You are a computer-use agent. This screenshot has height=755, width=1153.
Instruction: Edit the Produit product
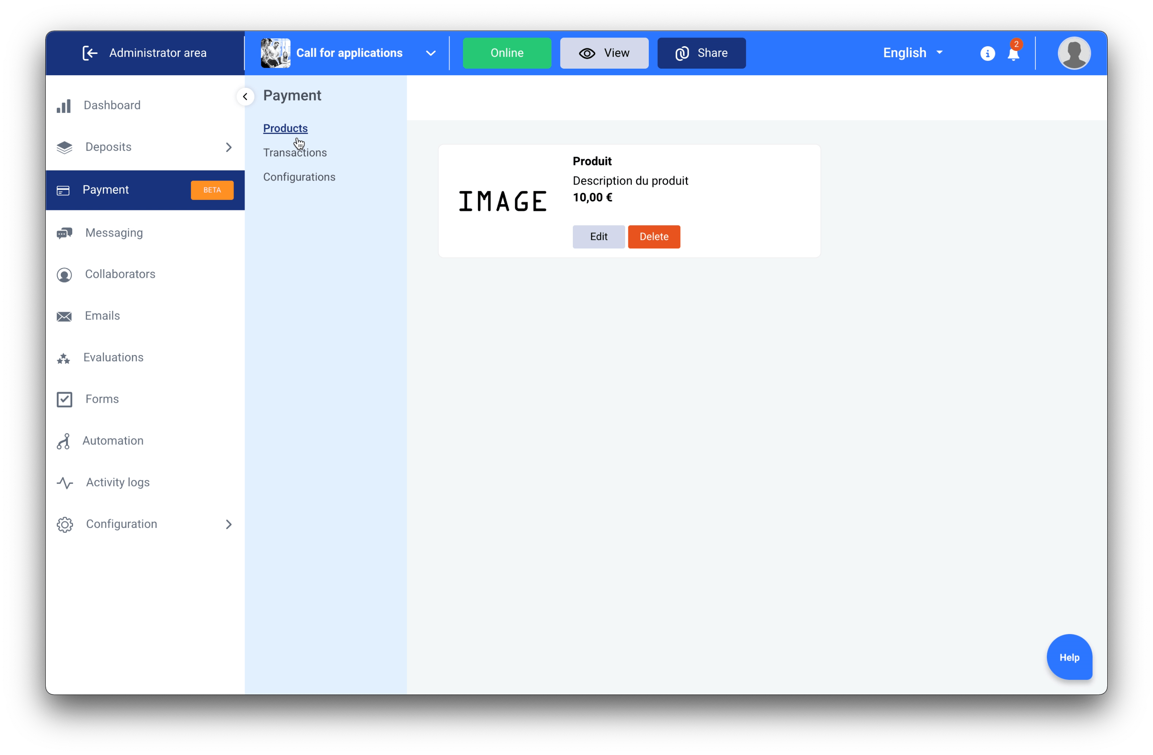598,237
